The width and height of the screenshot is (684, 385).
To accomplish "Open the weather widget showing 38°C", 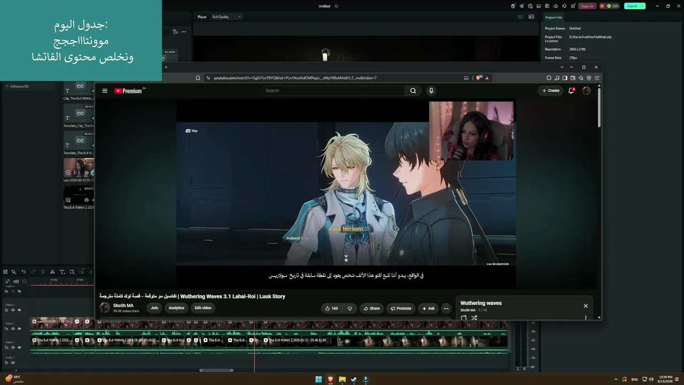I will (14, 379).
